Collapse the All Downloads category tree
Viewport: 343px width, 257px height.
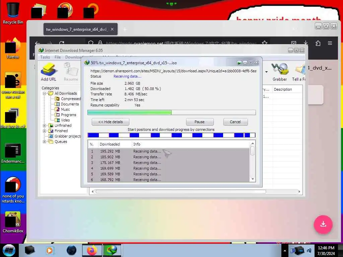[45, 93]
